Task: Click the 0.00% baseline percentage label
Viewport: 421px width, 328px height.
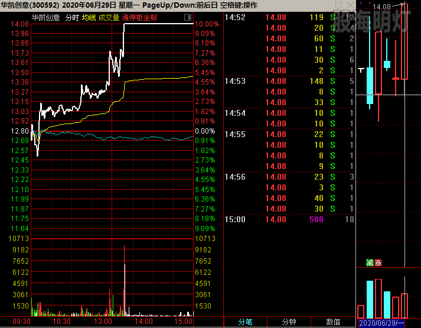Action: pyautogui.click(x=205, y=131)
